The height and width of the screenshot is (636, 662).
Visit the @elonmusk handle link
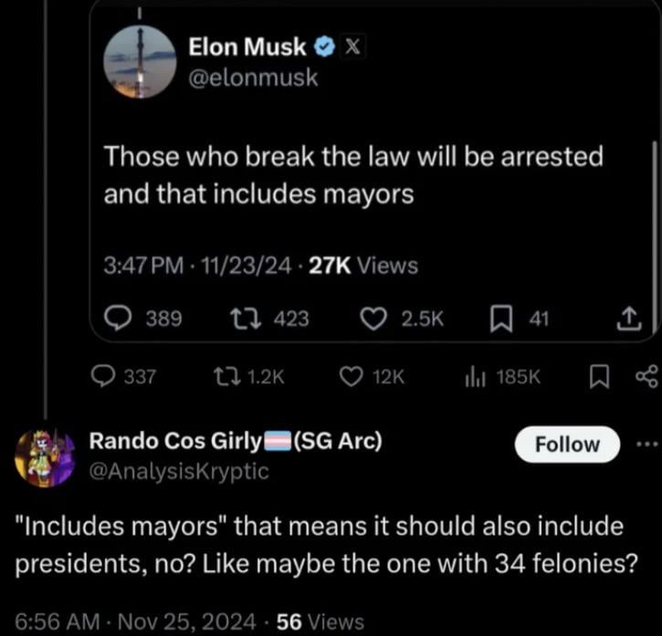[x=253, y=78]
